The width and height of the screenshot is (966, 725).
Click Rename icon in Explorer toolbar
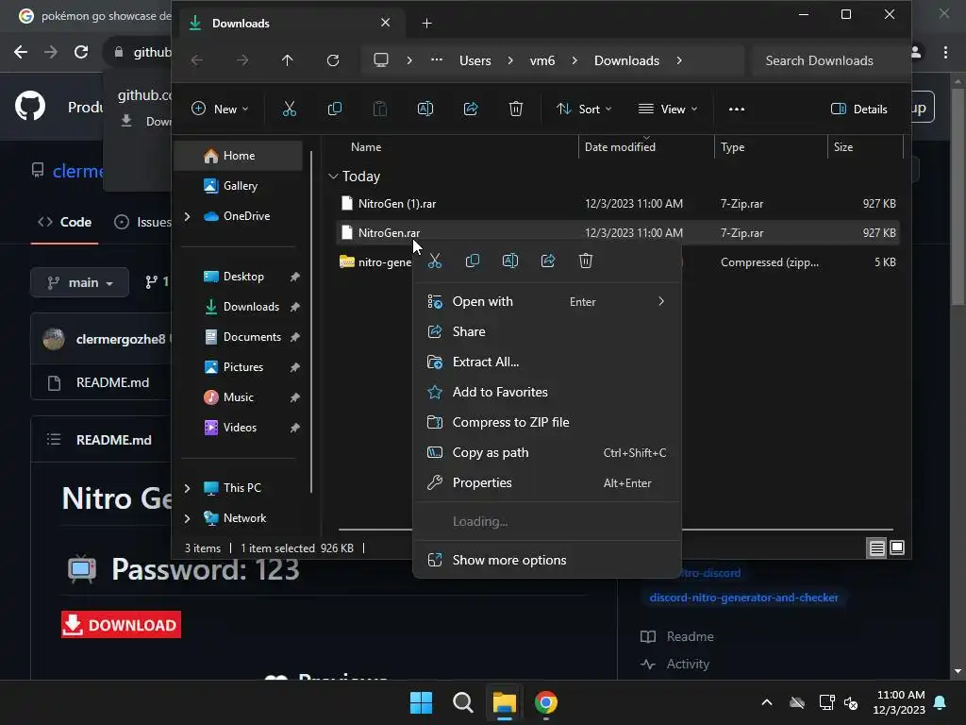pyautogui.click(x=425, y=110)
